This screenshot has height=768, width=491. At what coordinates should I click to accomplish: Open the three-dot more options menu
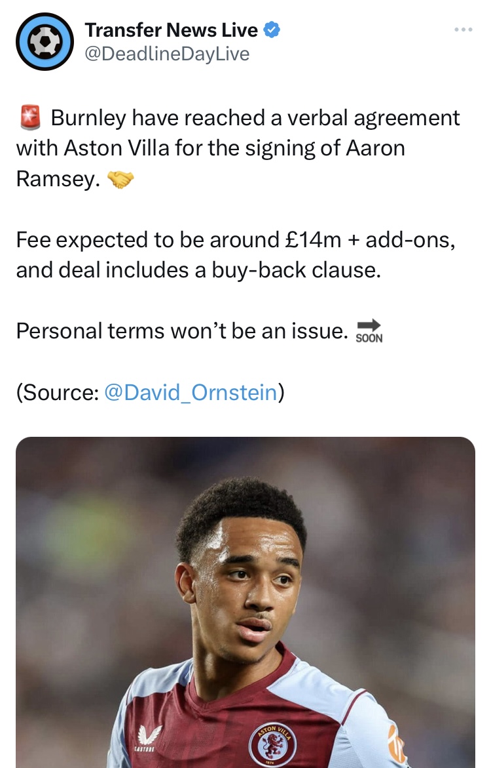click(x=463, y=30)
